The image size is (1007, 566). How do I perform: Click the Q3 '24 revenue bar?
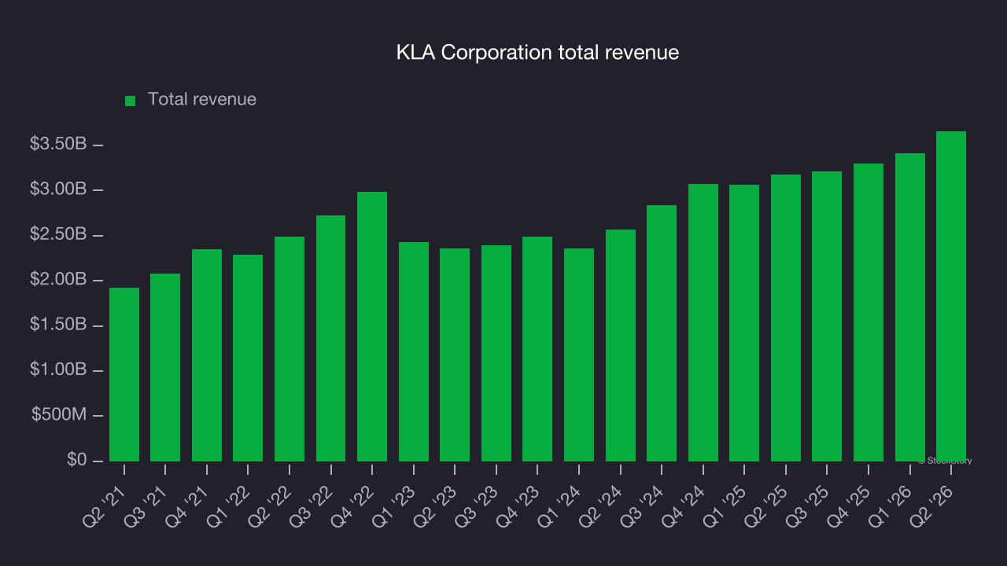click(662, 333)
